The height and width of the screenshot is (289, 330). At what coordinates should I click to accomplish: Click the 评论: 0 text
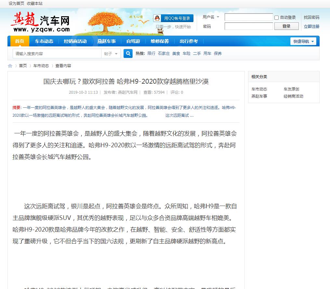pyautogui.click(x=177, y=92)
